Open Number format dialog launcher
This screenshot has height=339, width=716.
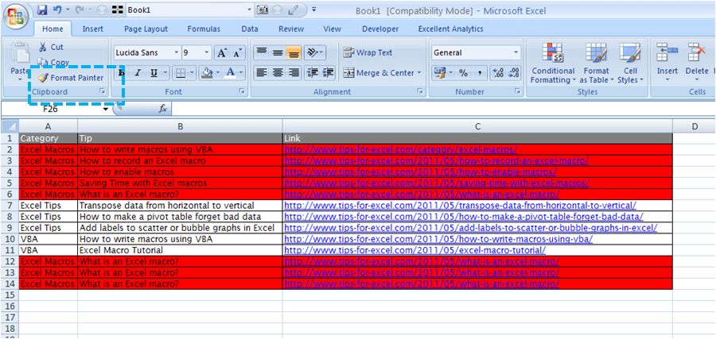pyautogui.click(x=517, y=91)
